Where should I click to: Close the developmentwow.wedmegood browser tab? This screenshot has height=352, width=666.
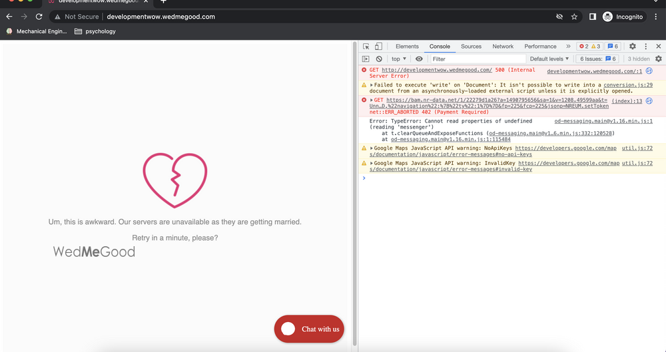145,2
